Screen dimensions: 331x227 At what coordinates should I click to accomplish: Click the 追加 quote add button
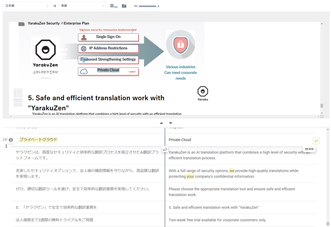[309, 149]
